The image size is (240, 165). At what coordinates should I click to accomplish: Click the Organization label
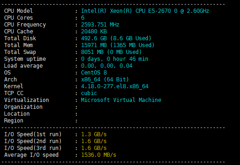click(x=23, y=107)
